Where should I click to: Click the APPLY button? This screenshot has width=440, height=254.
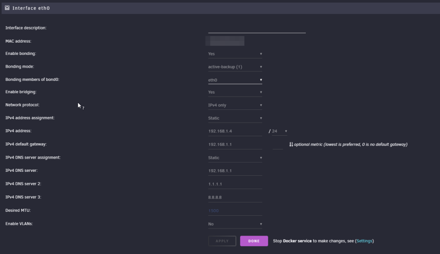pos(222,241)
